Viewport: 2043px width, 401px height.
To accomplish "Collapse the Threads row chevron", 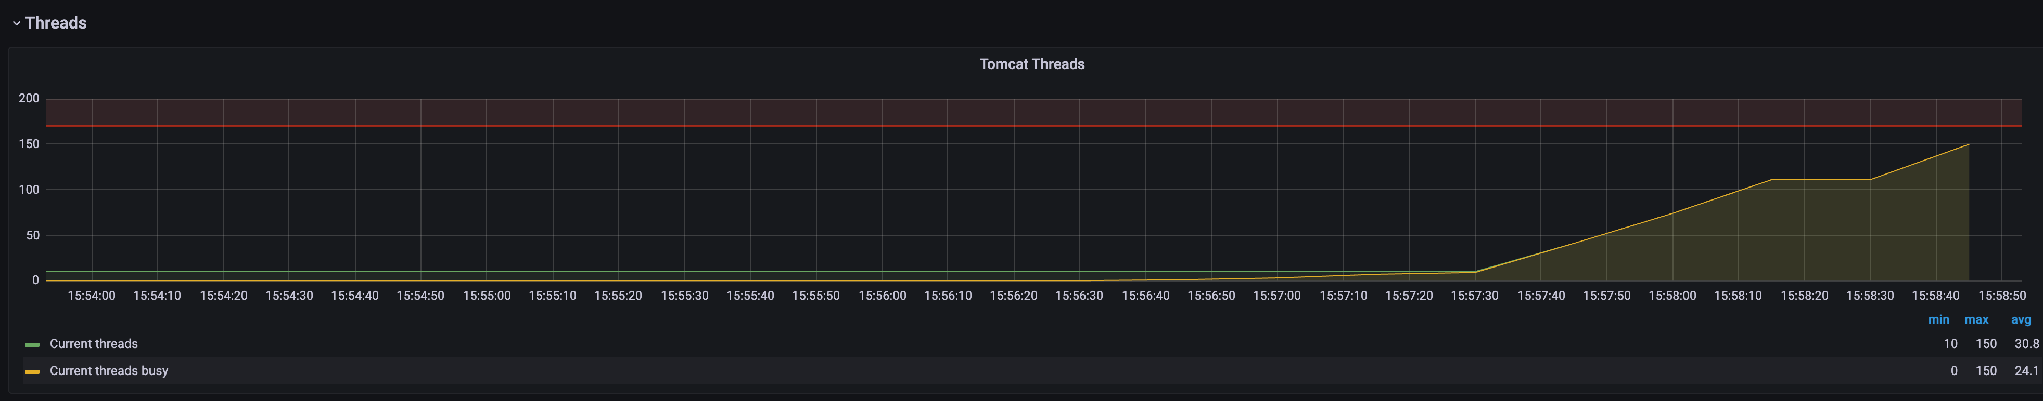I will click(x=16, y=23).
